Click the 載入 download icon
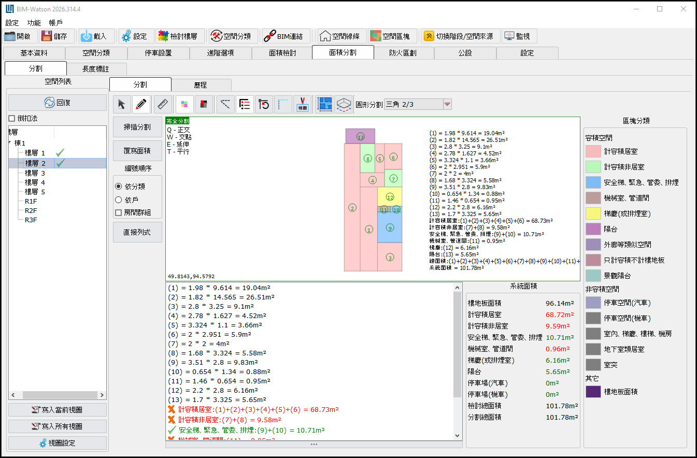 click(86, 36)
